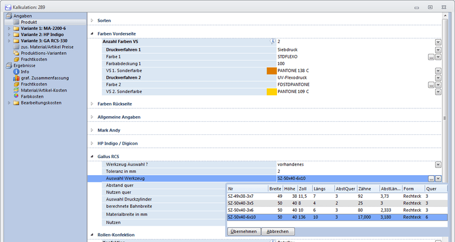
Task: Expand the HP Indigo / Digicon section
Action: [92, 143]
